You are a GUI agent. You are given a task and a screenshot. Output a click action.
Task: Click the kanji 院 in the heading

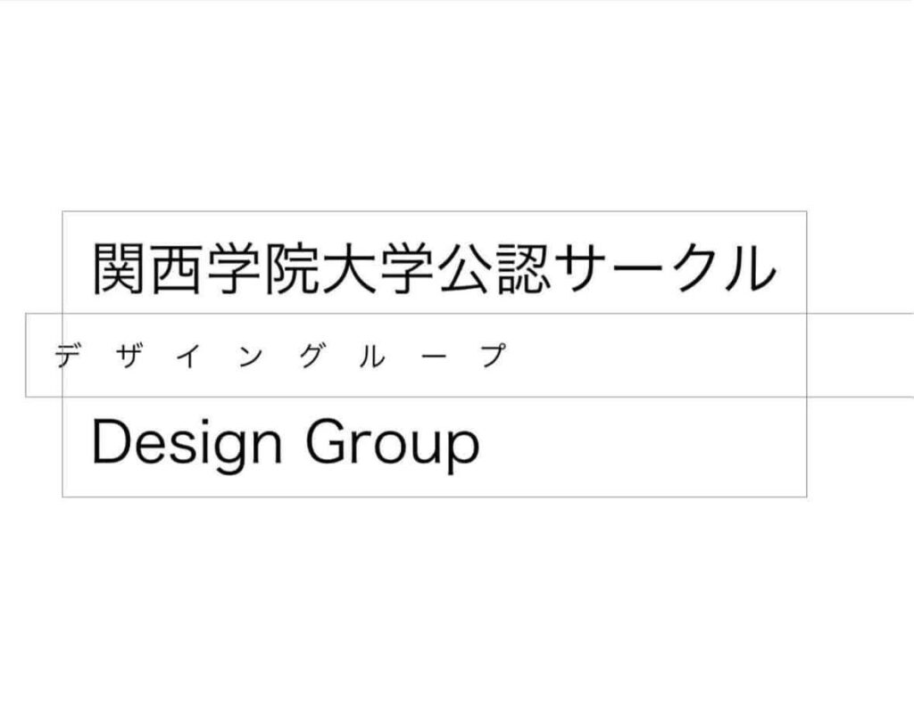(x=290, y=267)
